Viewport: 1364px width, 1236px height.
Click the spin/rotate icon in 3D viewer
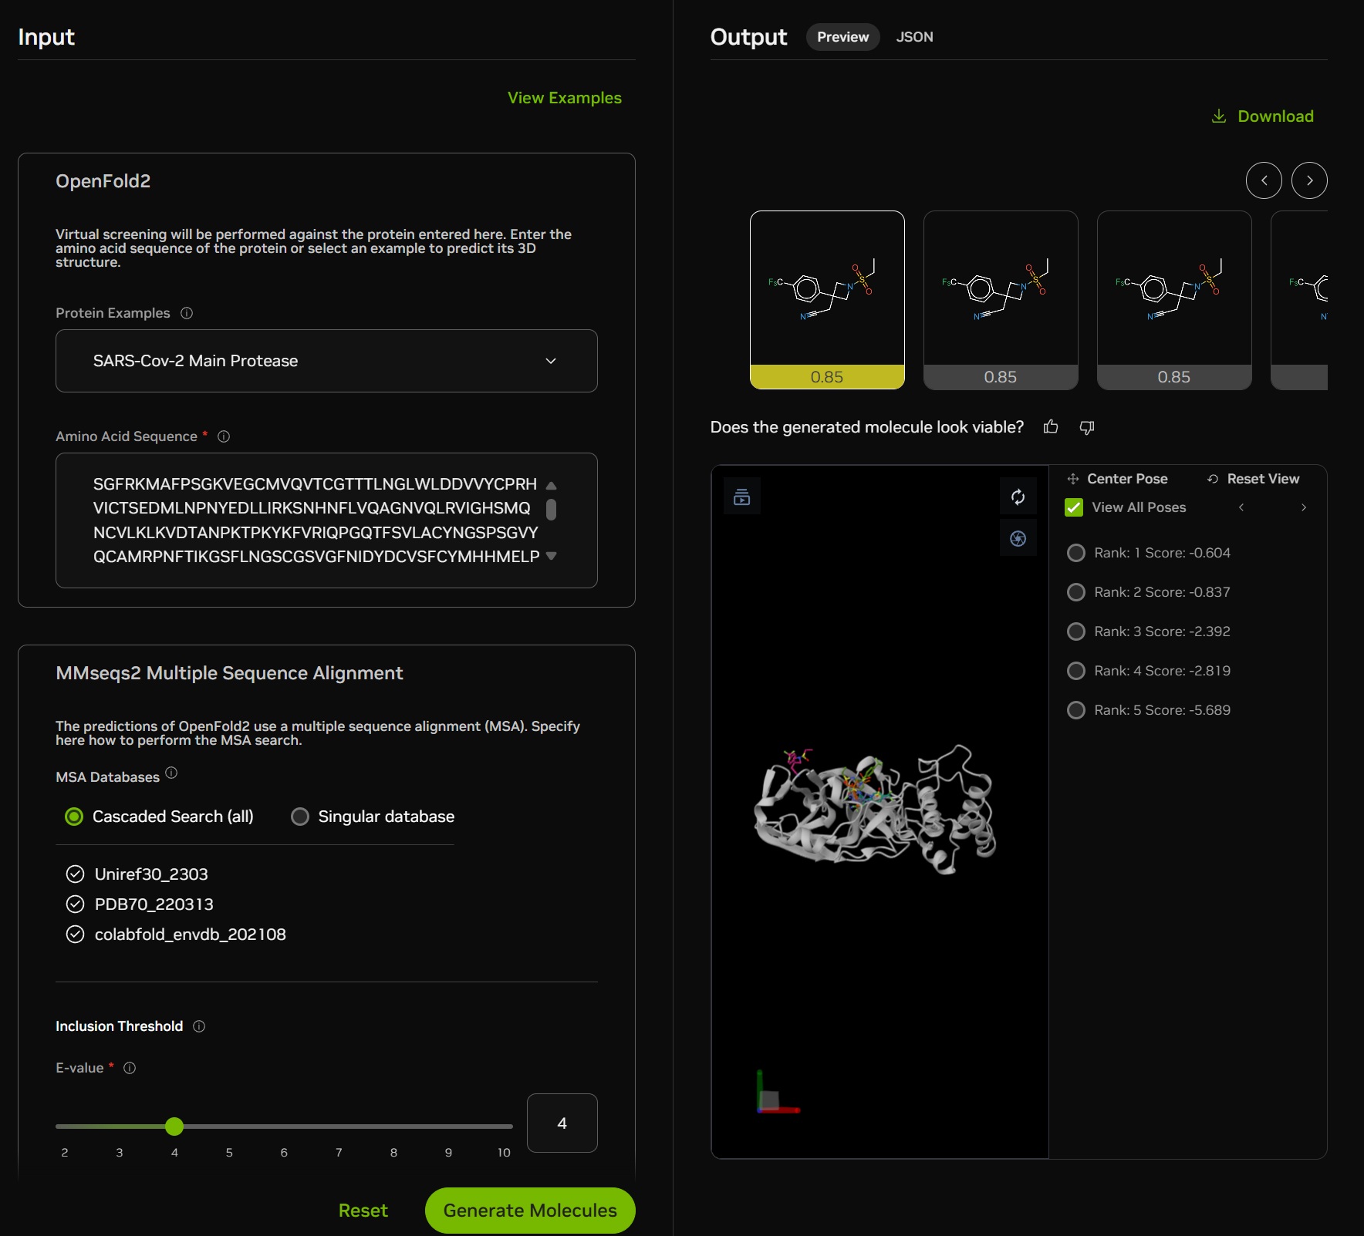point(1018,497)
